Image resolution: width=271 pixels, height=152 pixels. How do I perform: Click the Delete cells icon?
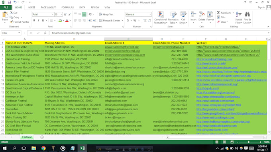coord(202,14)
